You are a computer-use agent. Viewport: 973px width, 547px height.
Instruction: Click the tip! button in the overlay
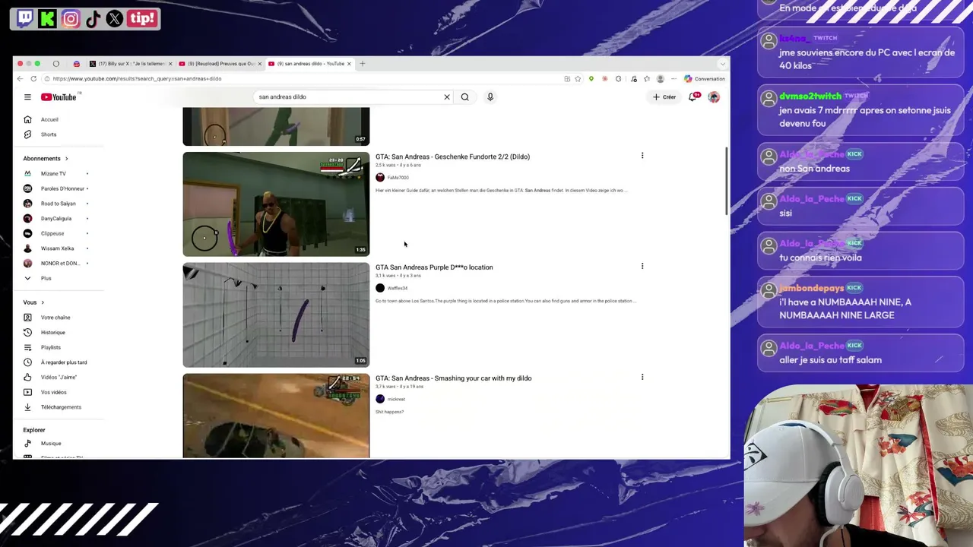142,18
